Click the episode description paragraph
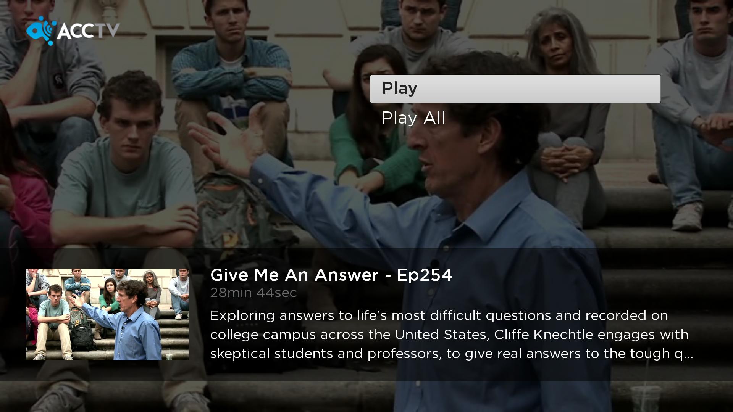The image size is (733, 412). (452, 335)
